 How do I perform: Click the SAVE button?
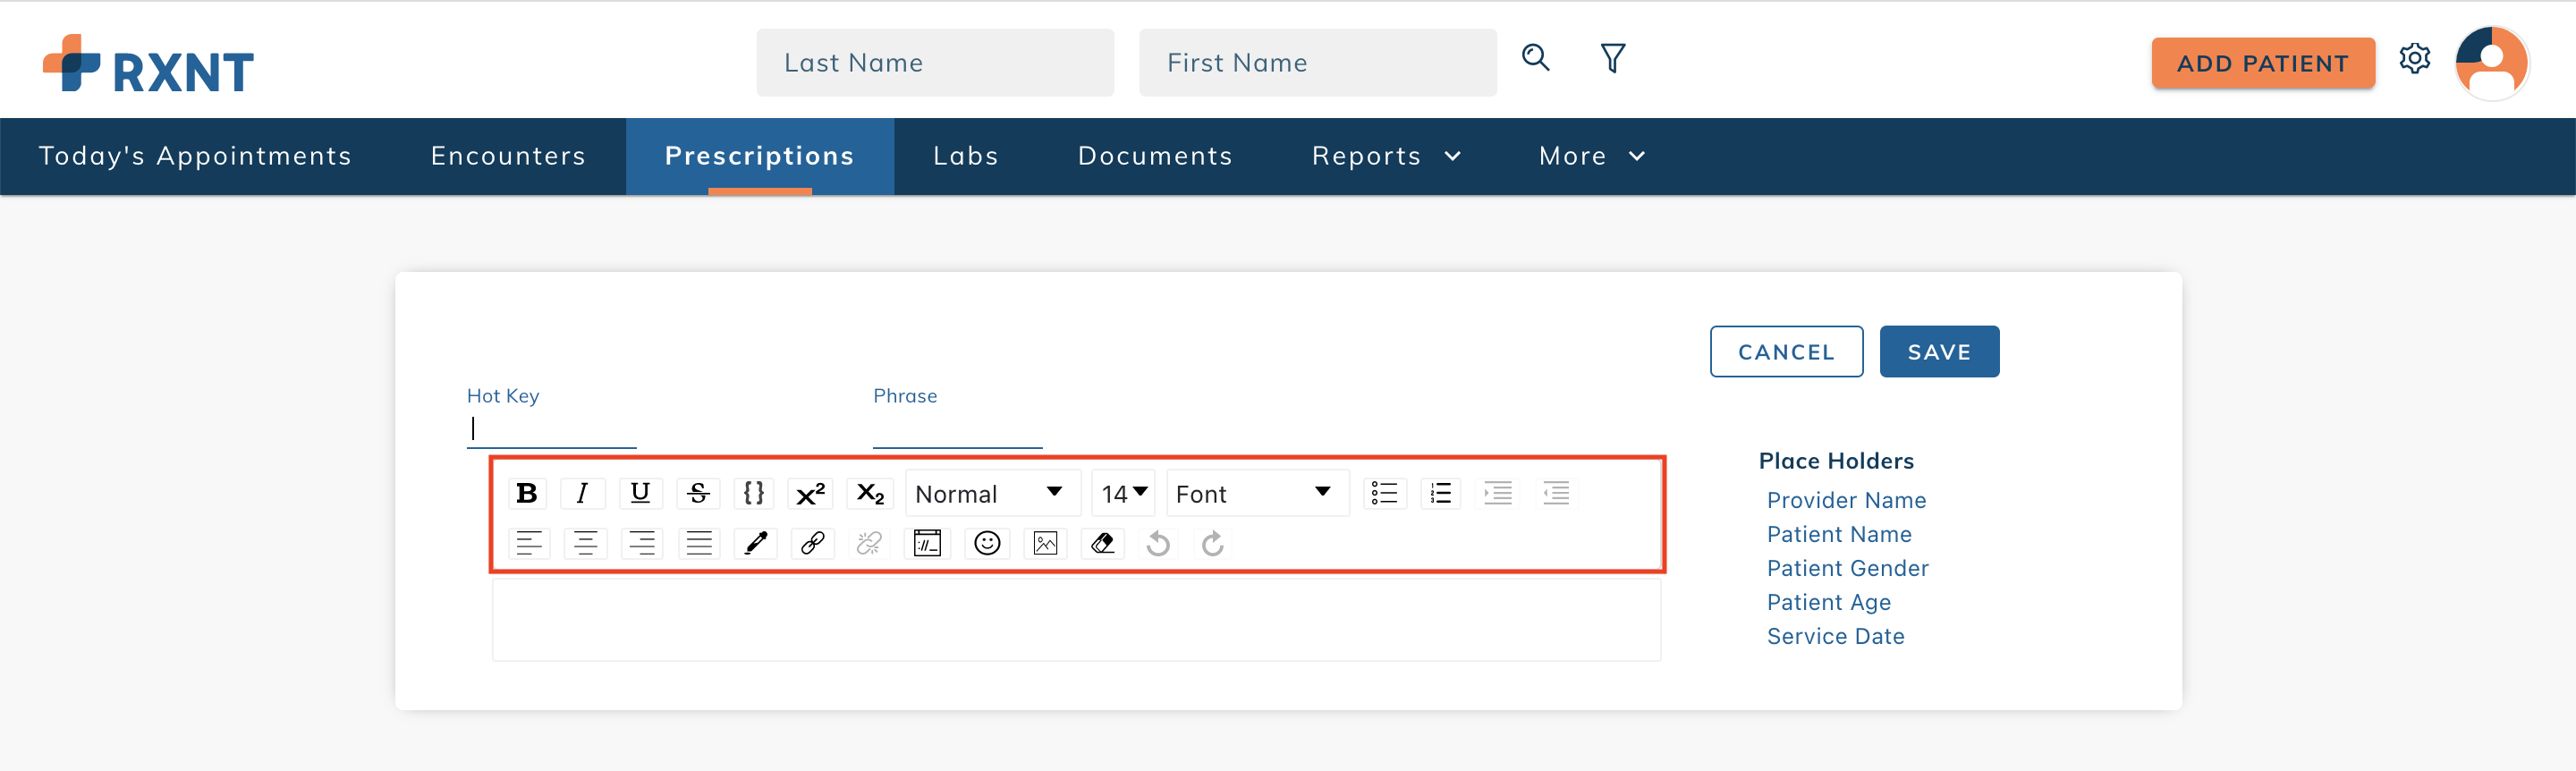point(1939,352)
